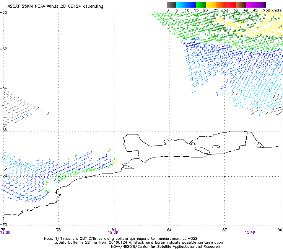Image resolution: width=283 pixels, height=249 pixels.
Task: Select the green 15-20 knots legend segment
Action: click(x=201, y=5)
